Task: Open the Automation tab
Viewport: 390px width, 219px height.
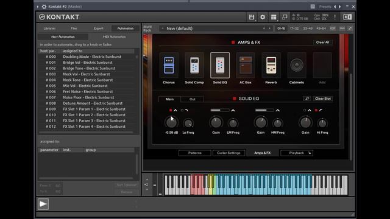Action: click(126, 29)
